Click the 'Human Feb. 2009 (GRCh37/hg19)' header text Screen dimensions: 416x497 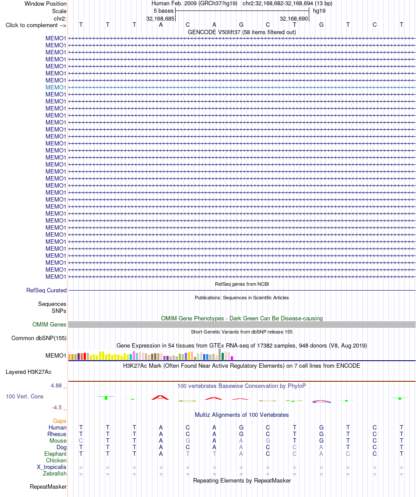point(194,4)
